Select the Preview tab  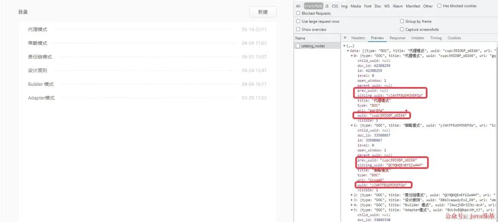pos(377,38)
